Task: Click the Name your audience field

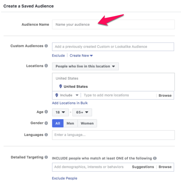Action: pyautogui.click(x=113, y=24)
